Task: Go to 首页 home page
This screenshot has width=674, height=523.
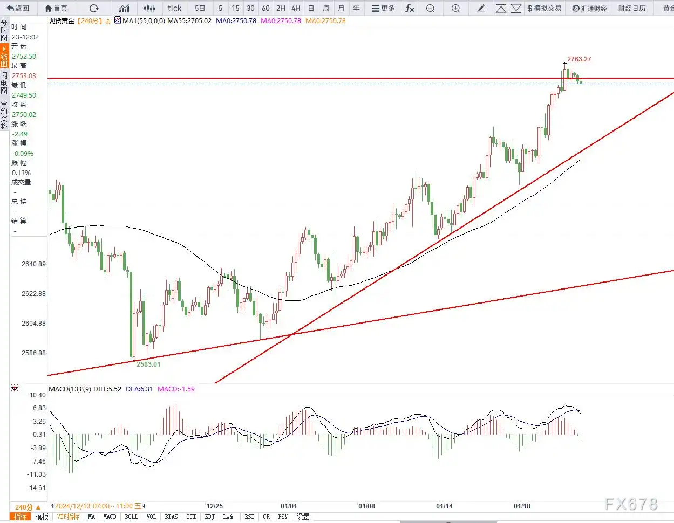Action: 56,8
